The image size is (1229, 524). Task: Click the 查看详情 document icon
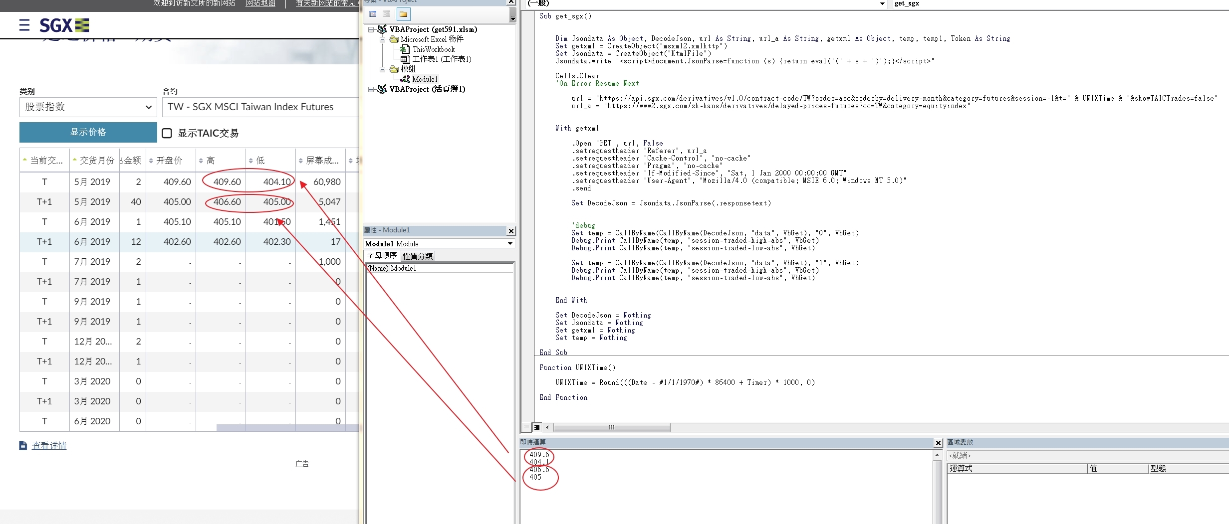23,446
